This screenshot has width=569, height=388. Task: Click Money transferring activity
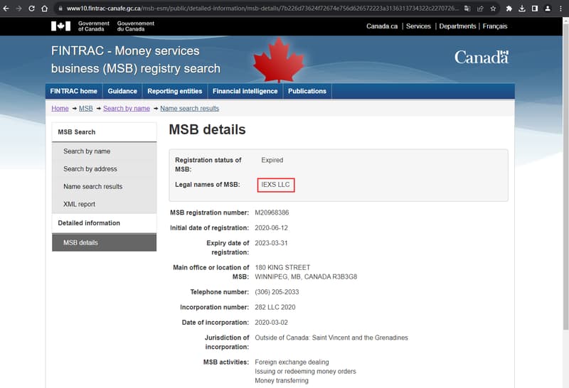point(282,380)
